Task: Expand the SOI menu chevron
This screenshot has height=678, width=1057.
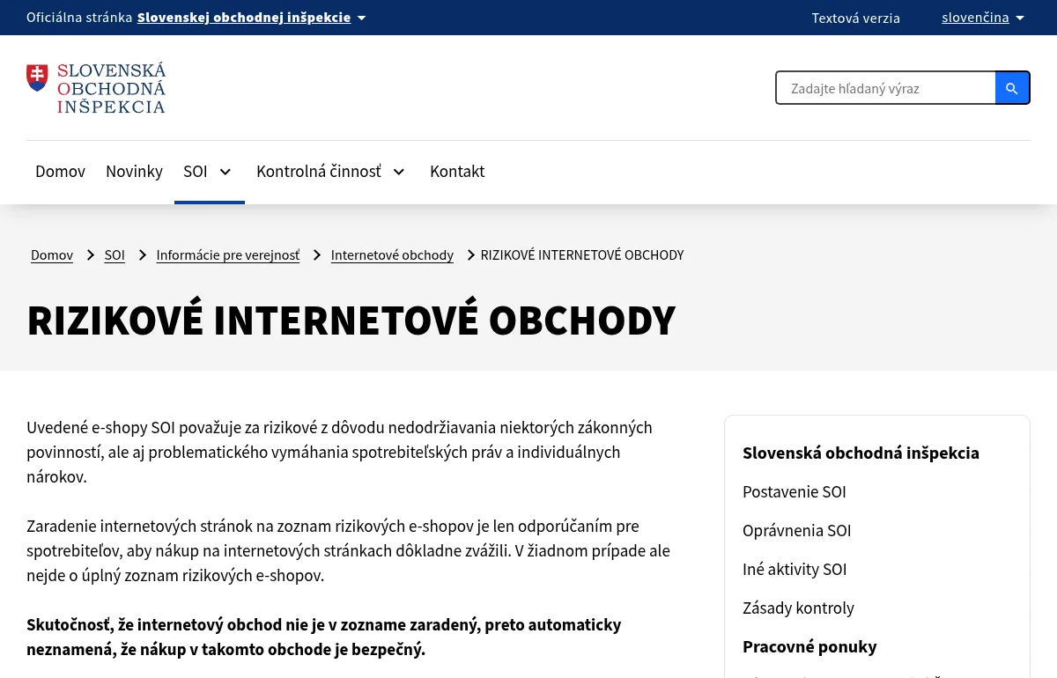Action: [x=225, y=172]
